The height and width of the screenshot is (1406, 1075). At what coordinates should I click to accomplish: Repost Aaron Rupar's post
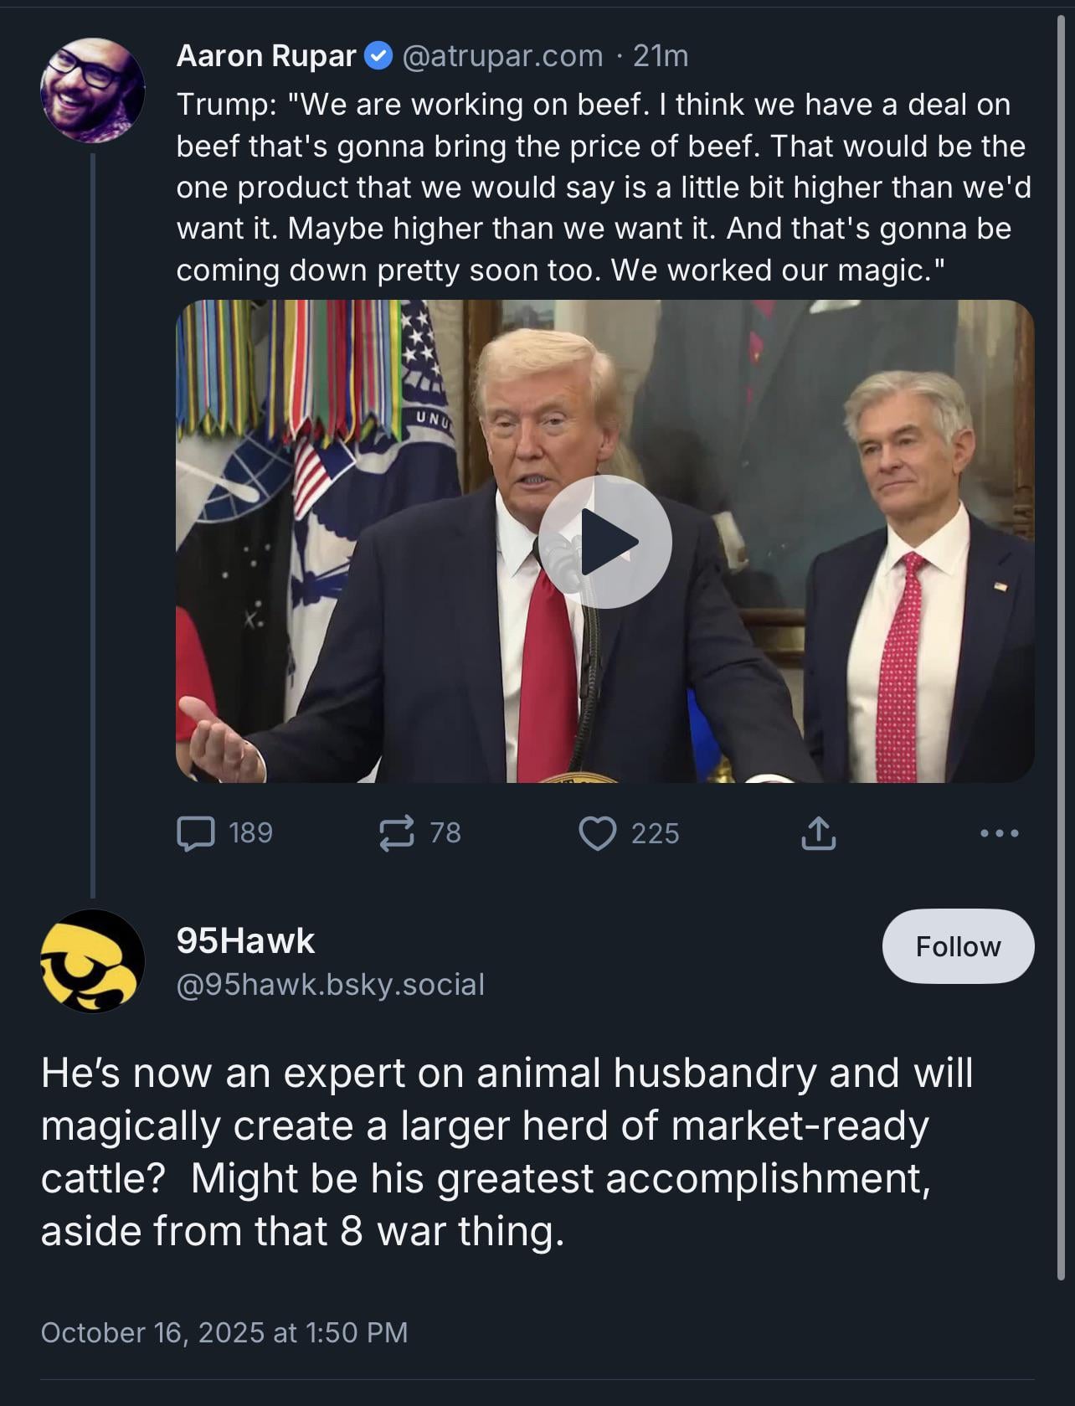click(396, 833)
